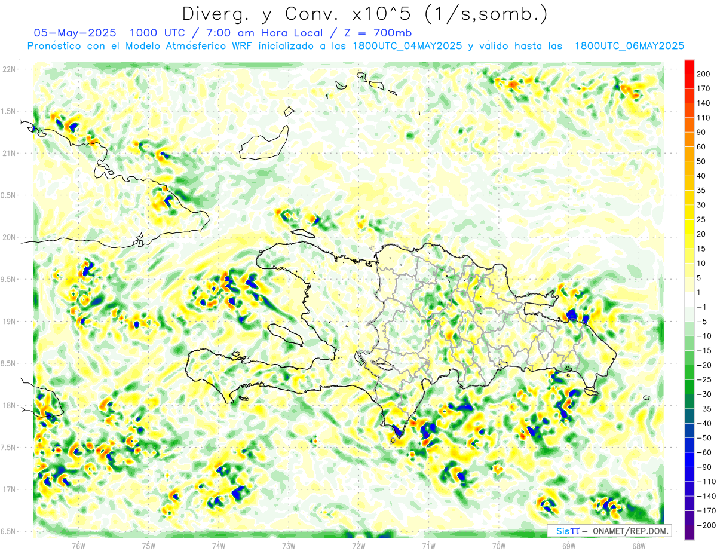Click the dark purple swatch at colorbar bottom
Viewport: 717px width, 554px height.
point(689,532)
